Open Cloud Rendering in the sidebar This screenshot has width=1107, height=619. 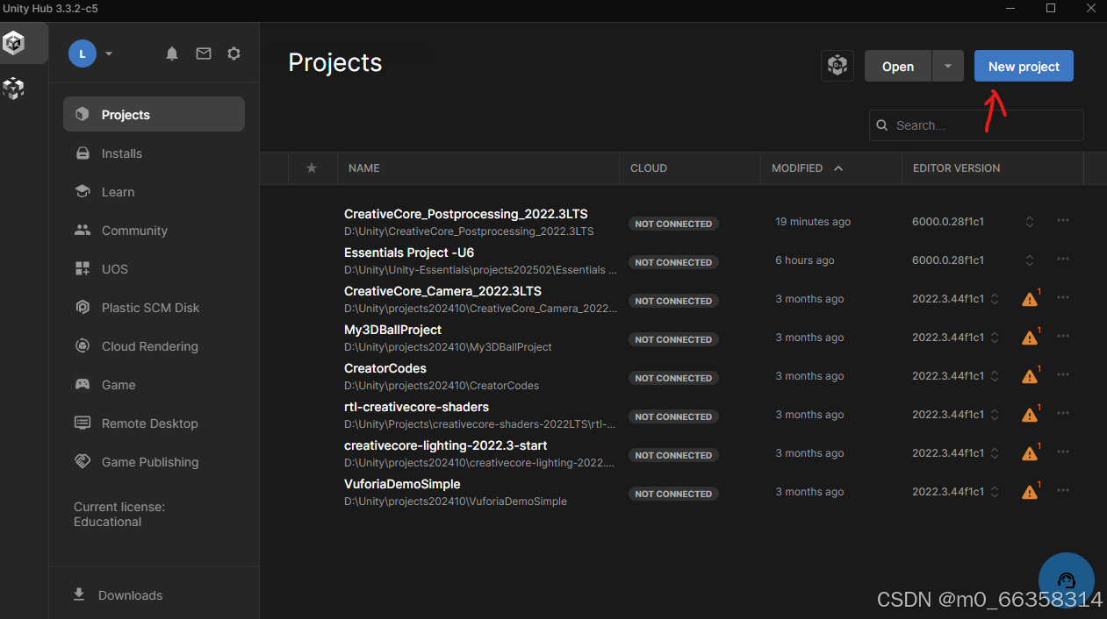154,346
